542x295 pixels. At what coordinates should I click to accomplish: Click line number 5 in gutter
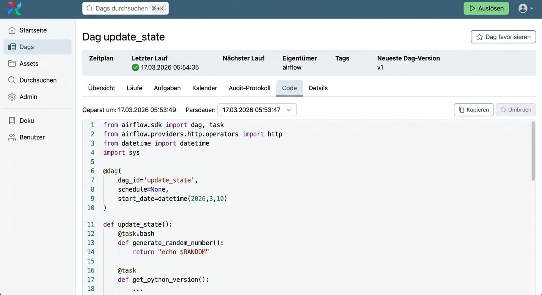(92, 162)
